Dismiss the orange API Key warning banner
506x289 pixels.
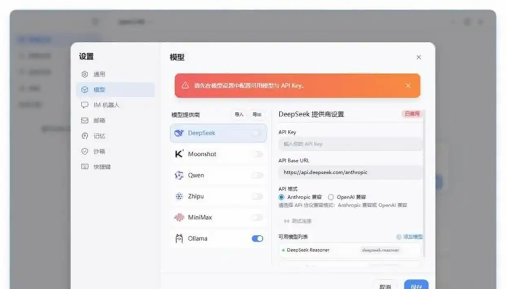pos(408,86)
